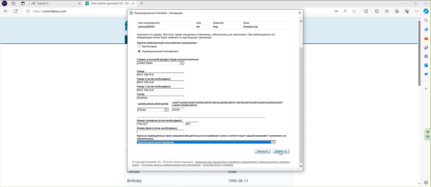Image resolution: width=431 pixels, height=187 pixels.
Task: Open the sidebar shopping tag icon
Action: (x=426, y=29)
